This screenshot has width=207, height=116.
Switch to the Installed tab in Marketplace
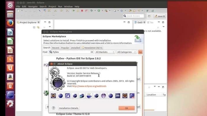pyautogui.click(x=75, y=48)
